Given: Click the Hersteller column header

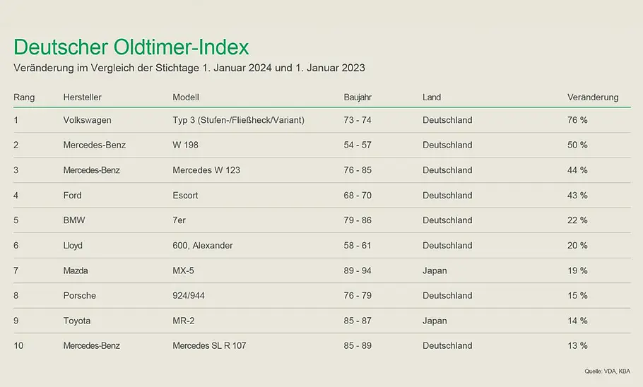Looking at the screenshot, I should [82, 97].
